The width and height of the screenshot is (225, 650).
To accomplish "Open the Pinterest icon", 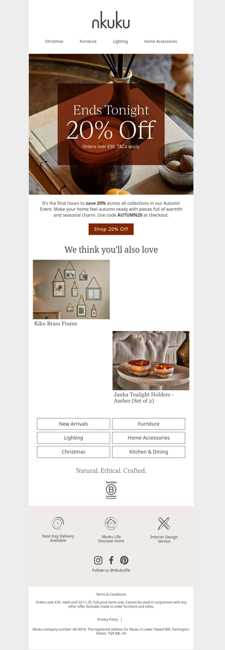I will 124,560.
